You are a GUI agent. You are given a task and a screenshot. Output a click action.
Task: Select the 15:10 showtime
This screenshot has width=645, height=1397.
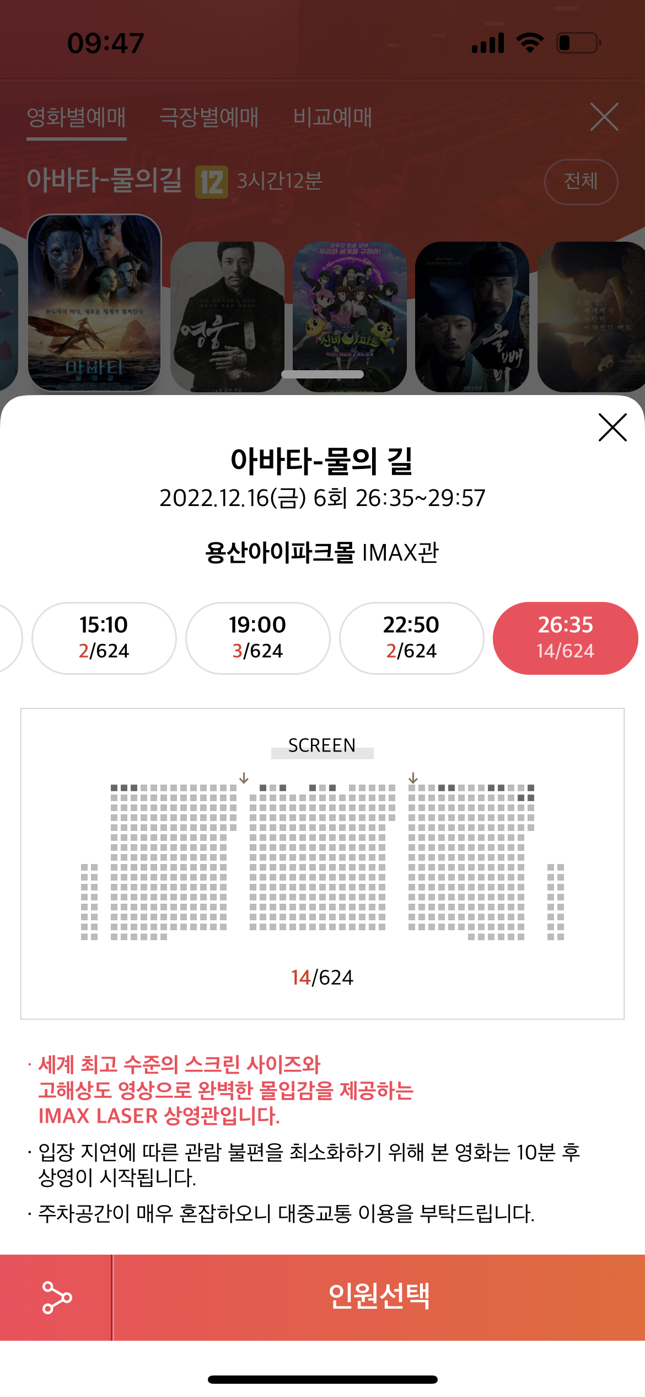coord(104,638)
